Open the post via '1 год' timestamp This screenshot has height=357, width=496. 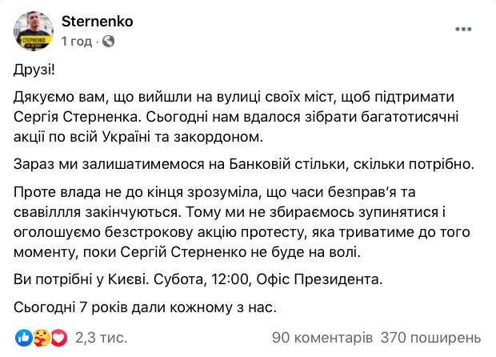tap(76, 41)
